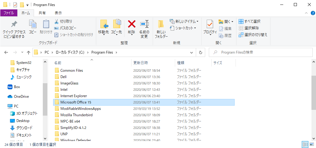Click navigation pane scroll down arrow
The height and width of the screenshot is (148, 316).
point(45,139)
